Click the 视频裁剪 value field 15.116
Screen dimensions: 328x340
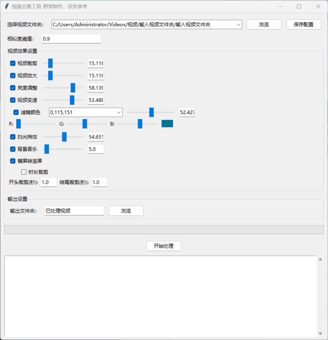(x=96, y=63)
